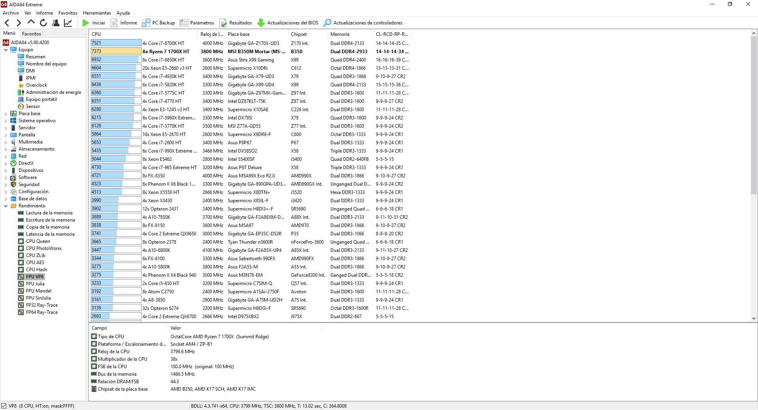This screenshot has height=410, width=758.
Task: Open the Herramientas menu
Action: 97,13
